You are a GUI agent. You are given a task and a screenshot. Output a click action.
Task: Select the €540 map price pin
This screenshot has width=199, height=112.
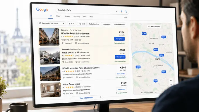point(162,55)
